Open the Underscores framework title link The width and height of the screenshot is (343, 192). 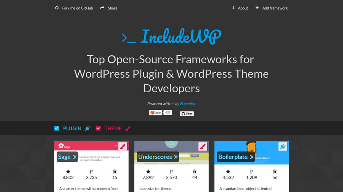(158, 157)
